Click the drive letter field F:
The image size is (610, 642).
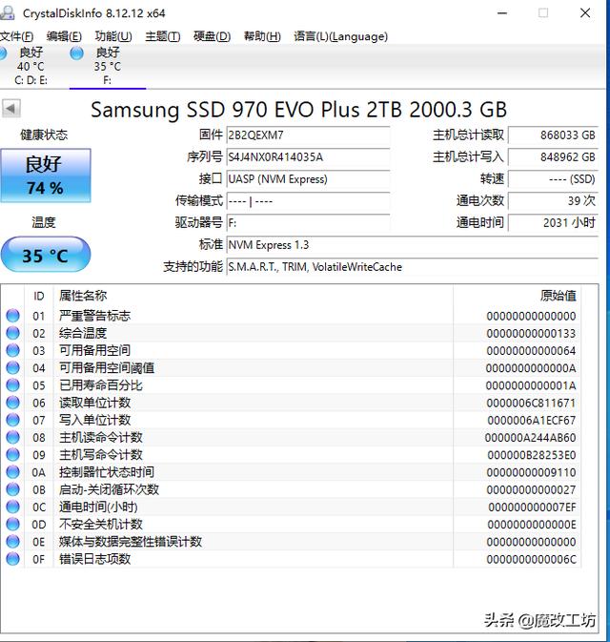[308, 222]
